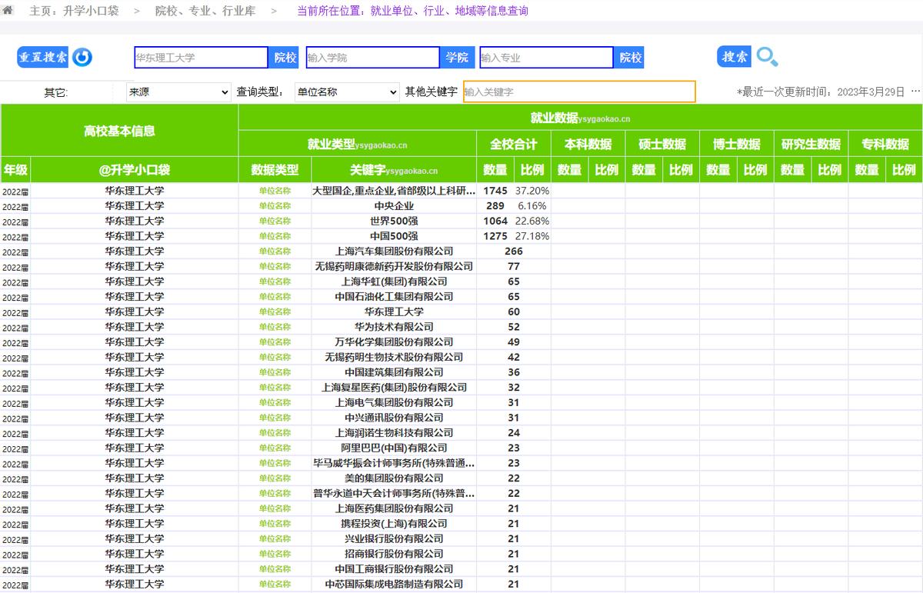Click 无锡药明康德新药开发股份有限公司 cell

394,266
